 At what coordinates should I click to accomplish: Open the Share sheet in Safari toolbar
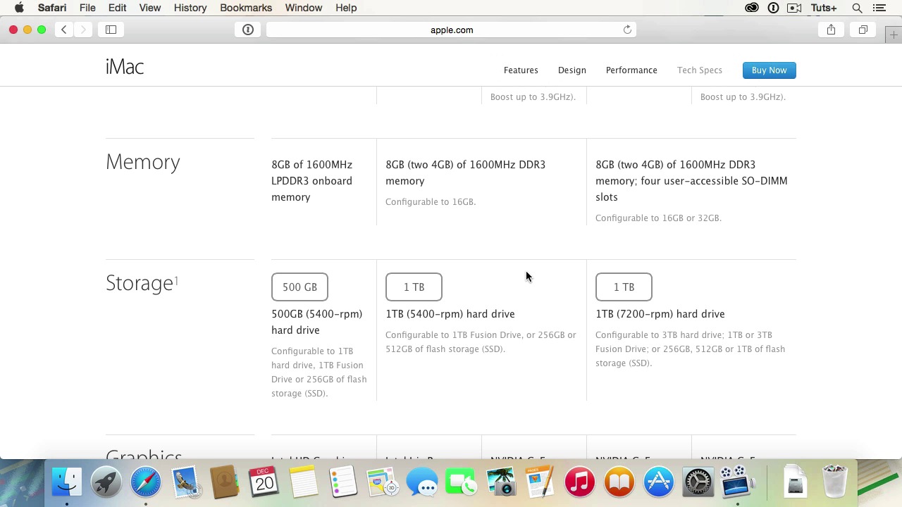pos(831,30)
